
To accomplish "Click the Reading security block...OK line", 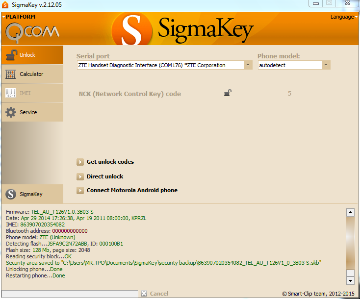I will pyautogui.click(x=39, y=256).
